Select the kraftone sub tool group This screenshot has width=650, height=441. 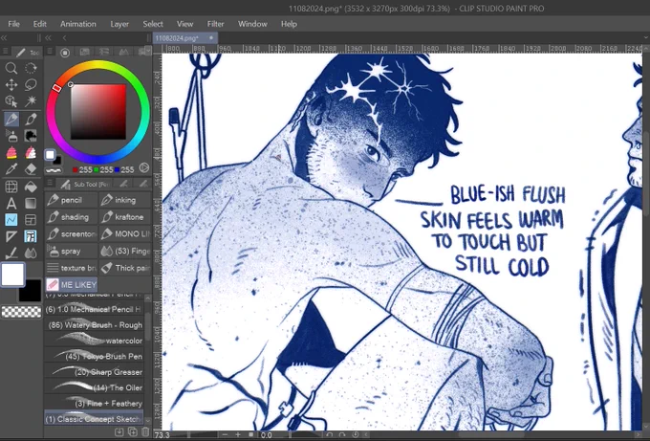tap(125, 217)
